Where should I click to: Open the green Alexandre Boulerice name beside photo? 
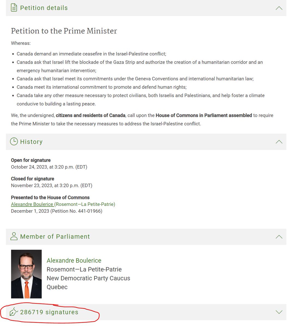(x=74, y=261)
